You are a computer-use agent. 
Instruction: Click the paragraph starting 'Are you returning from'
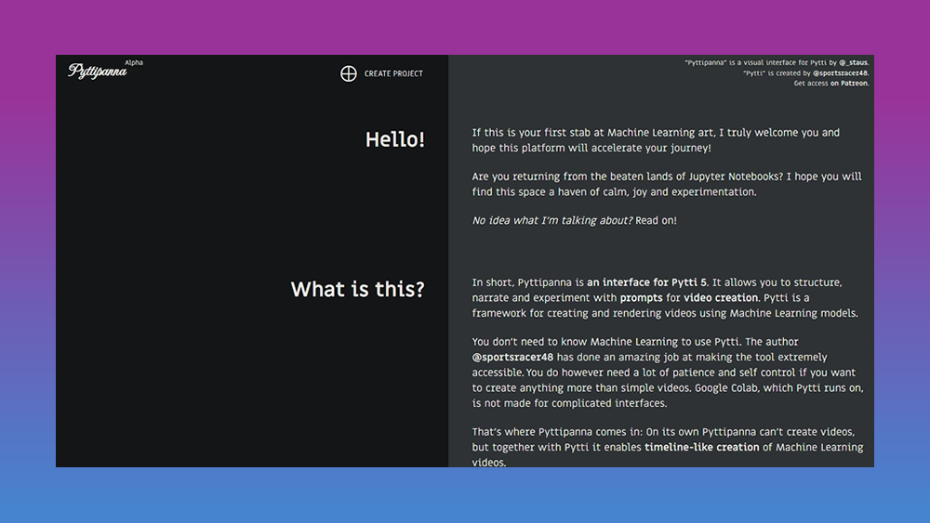tap(667, 184)
